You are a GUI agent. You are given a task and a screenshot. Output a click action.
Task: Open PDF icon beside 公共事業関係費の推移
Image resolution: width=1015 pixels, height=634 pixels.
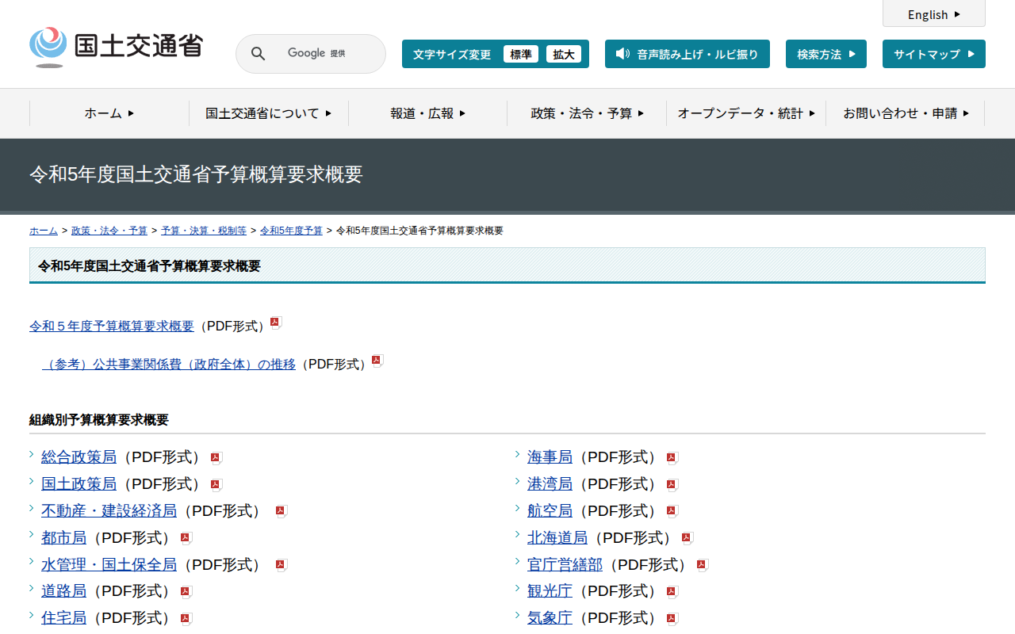(x=377, y=361)
